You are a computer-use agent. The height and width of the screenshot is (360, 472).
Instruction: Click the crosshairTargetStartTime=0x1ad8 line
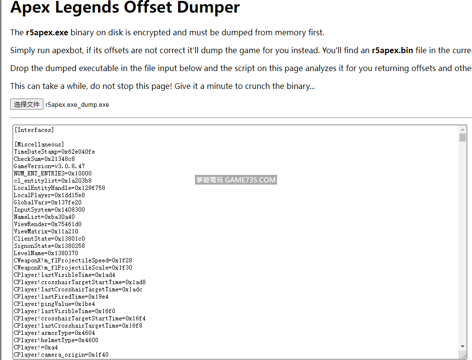pyautogui.click(x=80, y=282)
